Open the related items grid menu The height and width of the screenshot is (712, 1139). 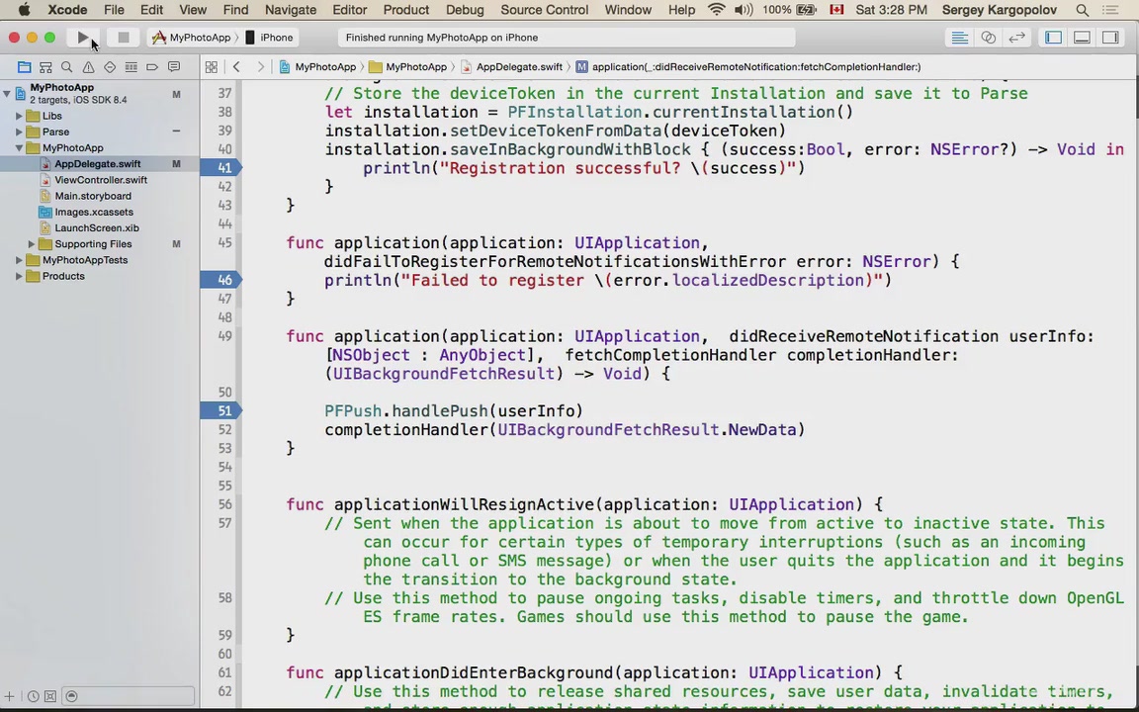(212, 67)
